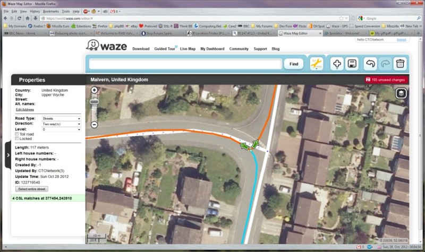425x252 pixels.
Task: Open the File menu
Action: 6,11
